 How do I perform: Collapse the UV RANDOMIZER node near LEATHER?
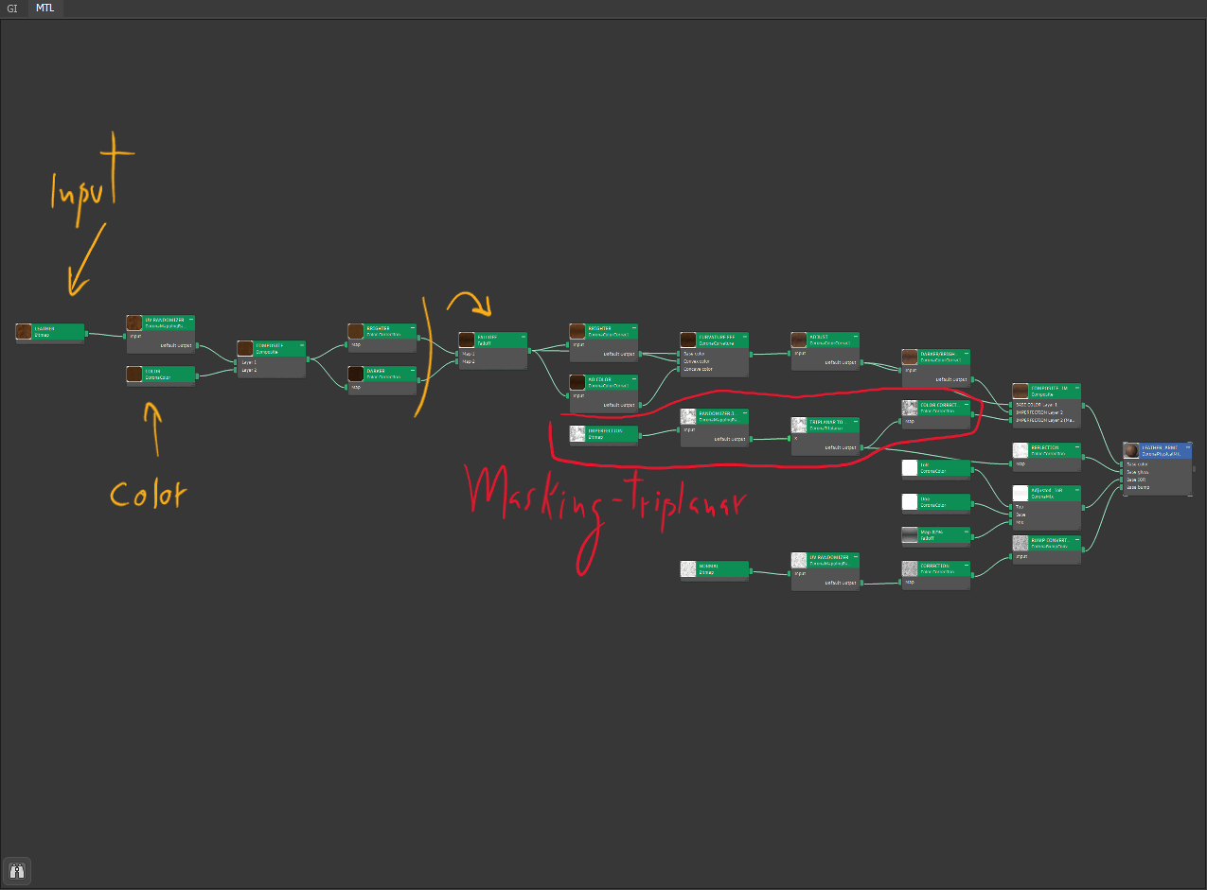point(190,320)
